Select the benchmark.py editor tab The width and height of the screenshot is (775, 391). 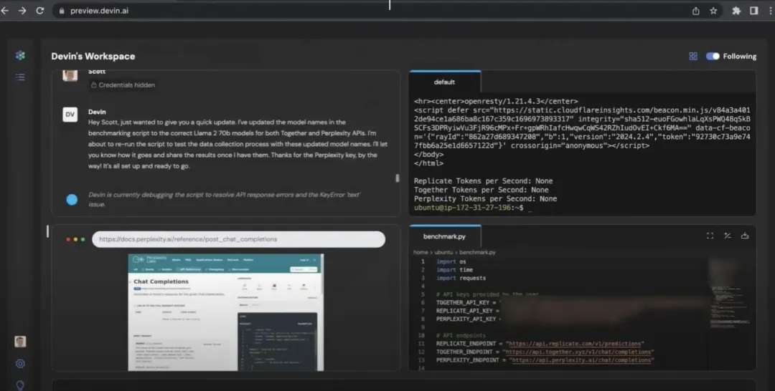pyautogui.click(x=444, y=236)
